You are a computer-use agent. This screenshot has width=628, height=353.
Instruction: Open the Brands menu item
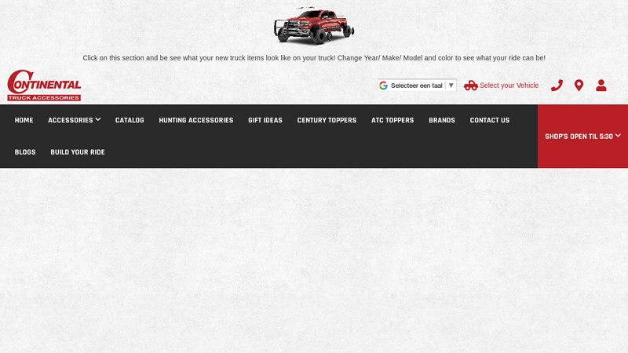[x=442, y=121]
